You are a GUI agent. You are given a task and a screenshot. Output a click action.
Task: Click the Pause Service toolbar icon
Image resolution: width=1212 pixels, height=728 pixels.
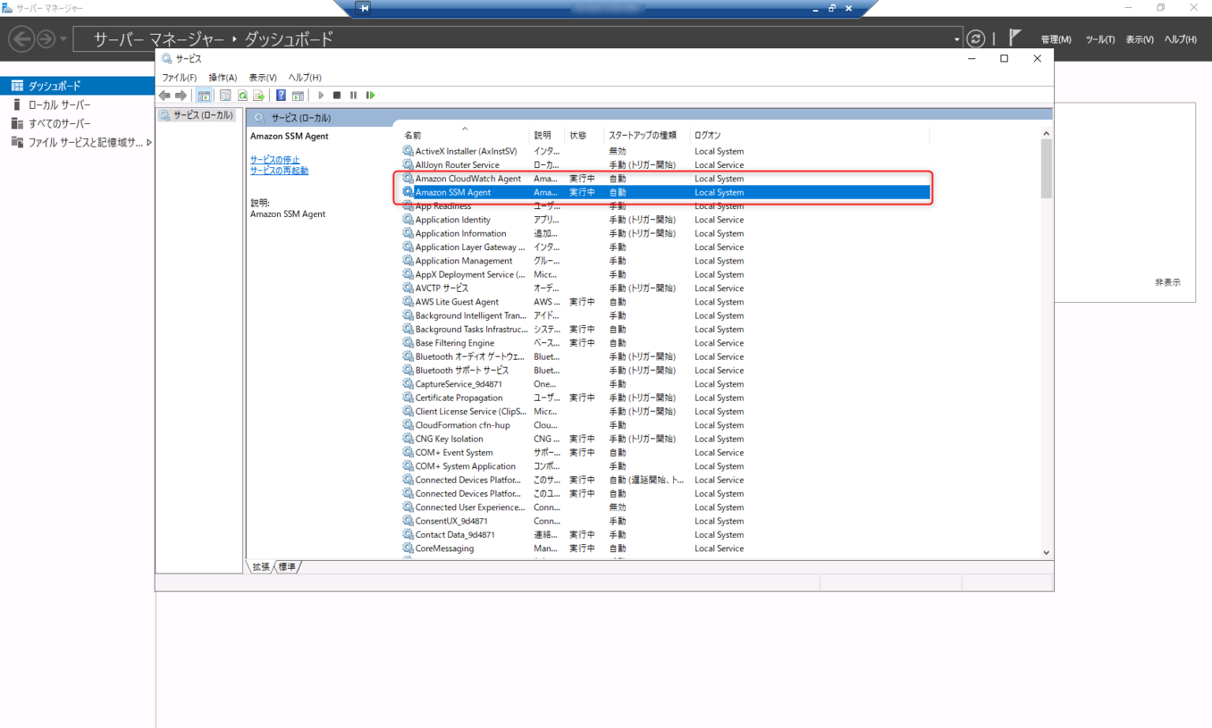(353, 95)
